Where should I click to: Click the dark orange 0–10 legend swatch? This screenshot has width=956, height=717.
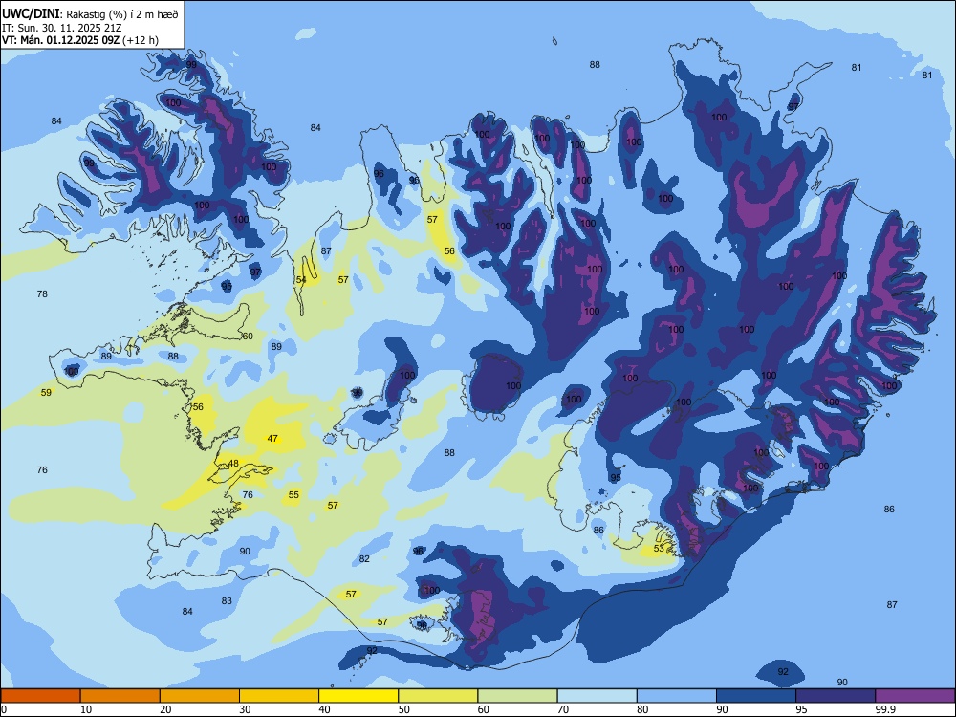click(40, 696)
